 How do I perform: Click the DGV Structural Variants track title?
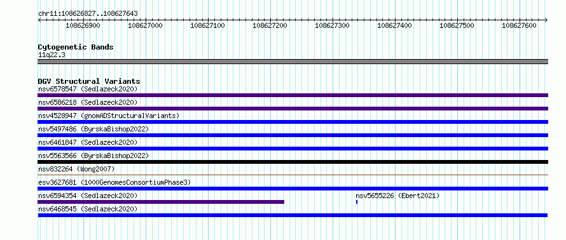pos(89,81)
